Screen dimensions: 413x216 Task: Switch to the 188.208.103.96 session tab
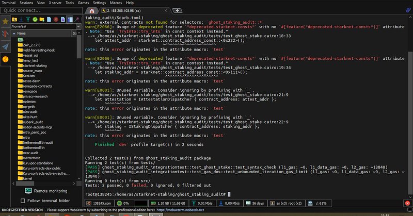pyautogui.click(x=135, y=10)
